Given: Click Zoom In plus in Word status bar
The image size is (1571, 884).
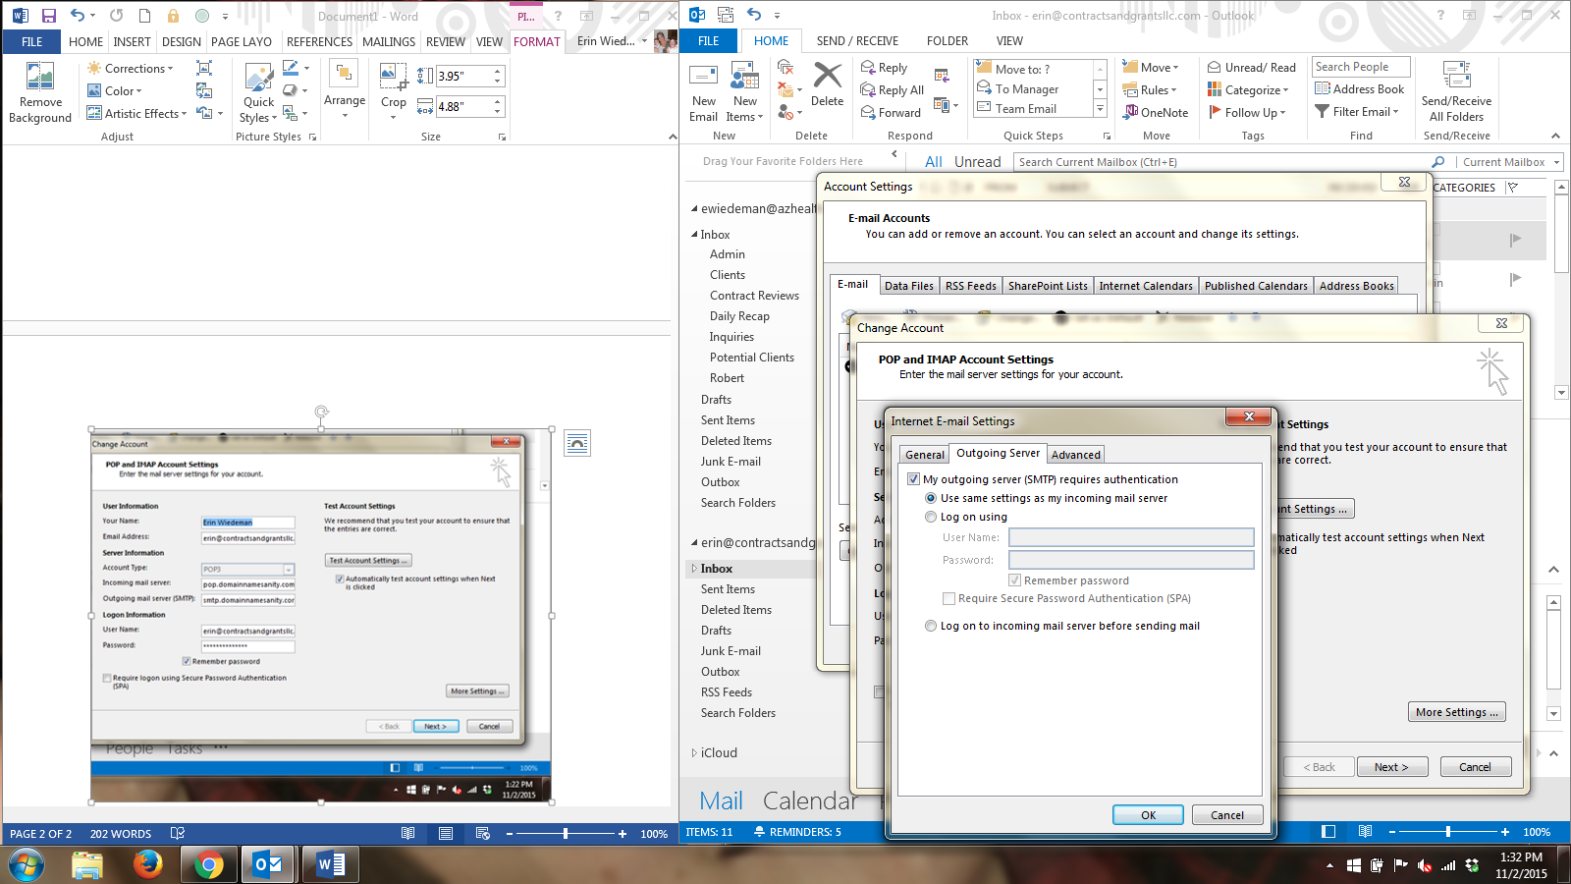Looking at the screenshot, I should (622, 833).
